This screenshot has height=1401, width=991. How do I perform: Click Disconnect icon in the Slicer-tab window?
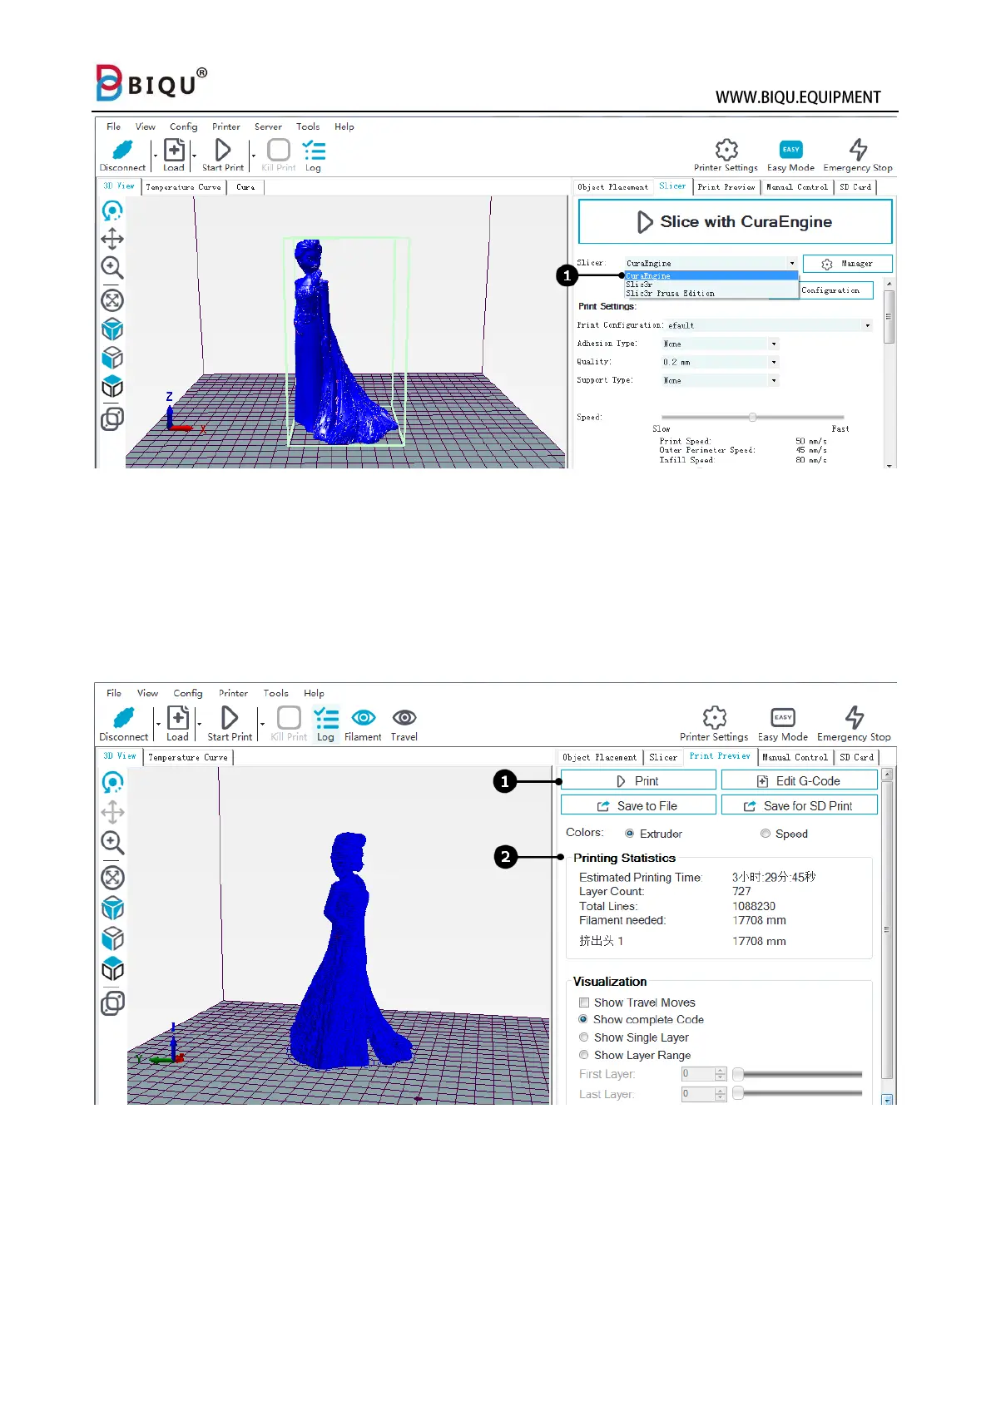point(122,151)
